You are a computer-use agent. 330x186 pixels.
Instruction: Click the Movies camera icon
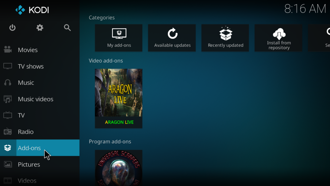(x=8, y=50)
